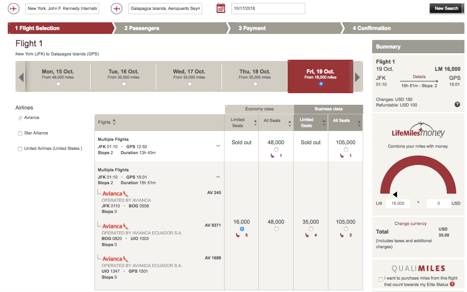This screenshot has height=292, width=467.
Task: Expand the 13h 40m flight details
Action: pyautogui.click(x=218, y=146)
